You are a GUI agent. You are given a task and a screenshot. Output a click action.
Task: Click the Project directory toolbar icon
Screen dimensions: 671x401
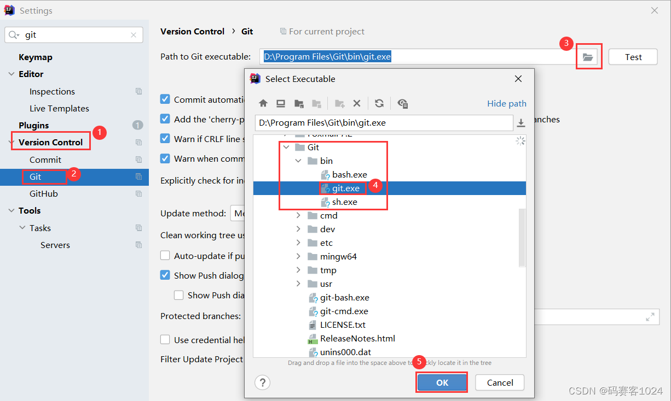coord(299,103)
